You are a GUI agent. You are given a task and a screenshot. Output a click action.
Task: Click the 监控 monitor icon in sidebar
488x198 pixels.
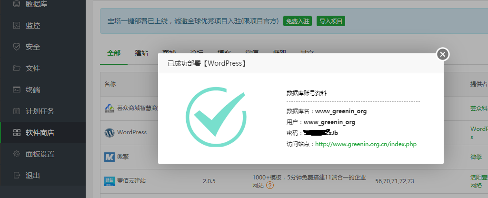click(x=17, y=26)
